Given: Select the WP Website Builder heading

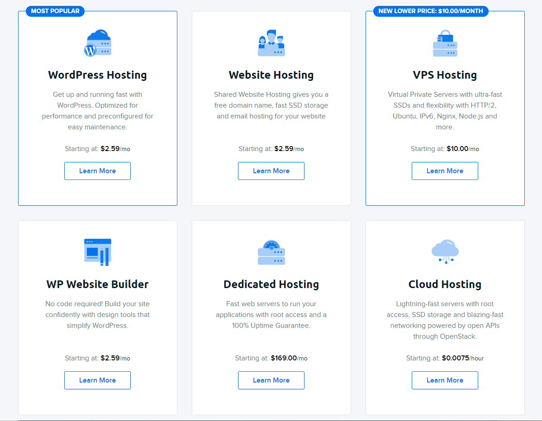Looking at the screenshot, I should pyautogui.click(x=97, y=284).
